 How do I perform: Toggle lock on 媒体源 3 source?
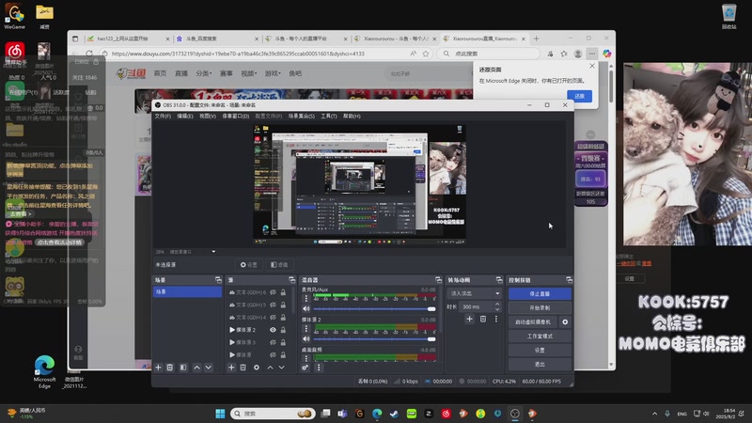(283, 342)
